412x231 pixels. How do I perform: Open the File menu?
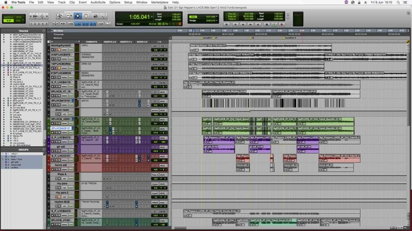tap(31, 2)
